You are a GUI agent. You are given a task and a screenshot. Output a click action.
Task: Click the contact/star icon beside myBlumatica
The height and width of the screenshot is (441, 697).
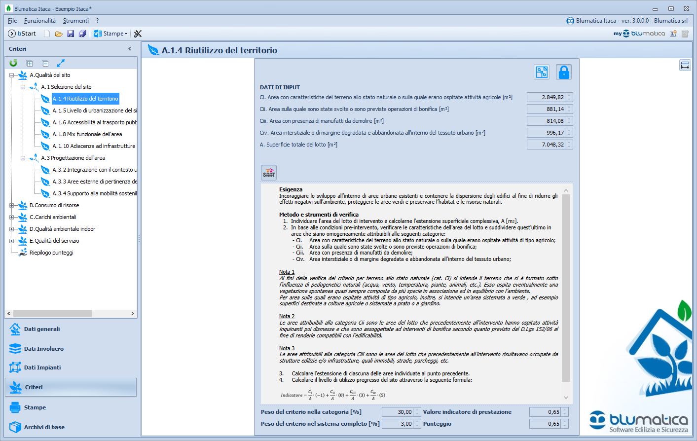click(x=673, y=34)
